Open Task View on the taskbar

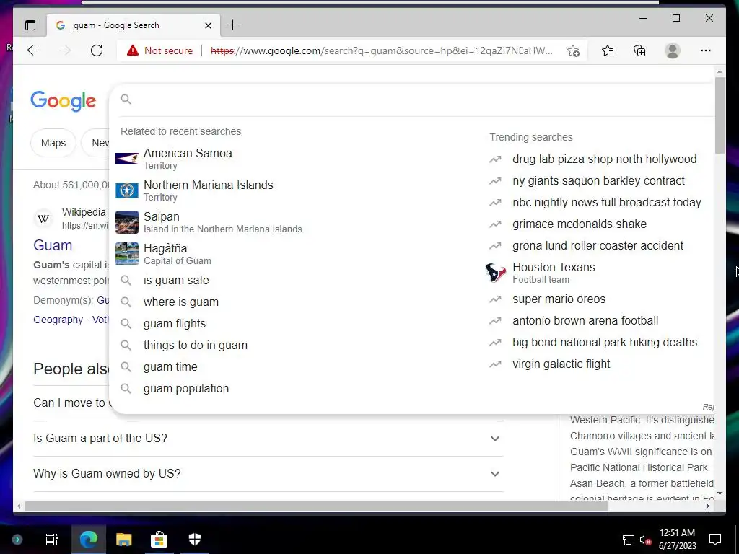pyautogui.click(x=51, y=539)
